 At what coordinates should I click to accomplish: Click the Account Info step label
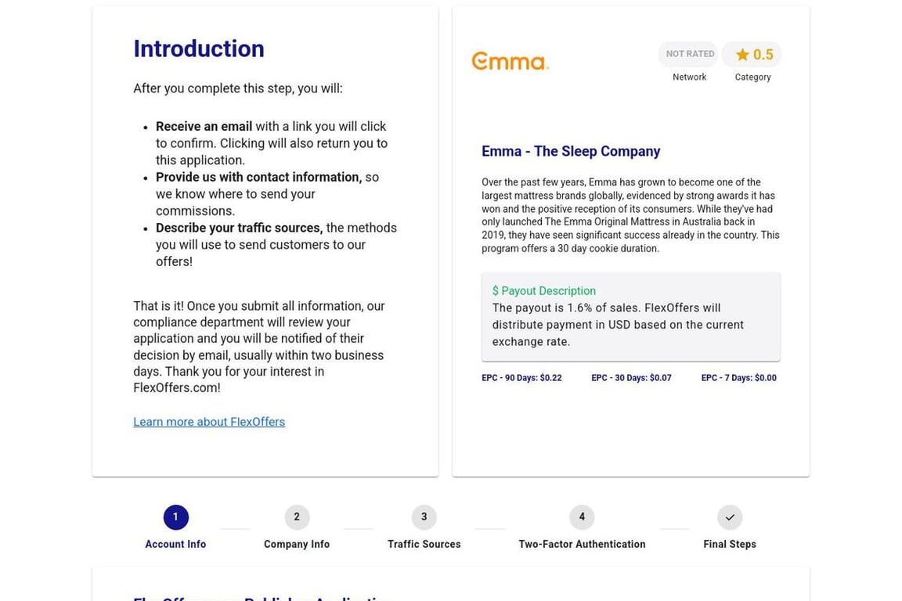click(175, 544)
